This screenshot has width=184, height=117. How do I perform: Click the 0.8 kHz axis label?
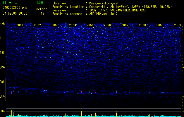[2, 82]
